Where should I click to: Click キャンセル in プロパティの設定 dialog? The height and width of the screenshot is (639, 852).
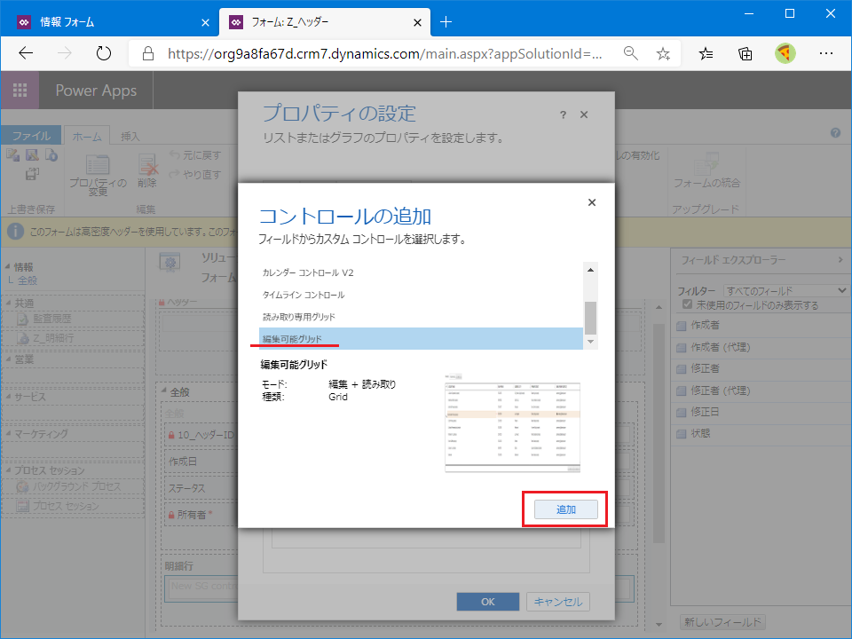click(x=558, y=602)
